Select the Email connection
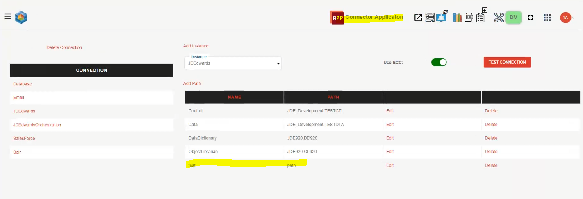Screen dimensions: 583x199 (x=18, y=97)
